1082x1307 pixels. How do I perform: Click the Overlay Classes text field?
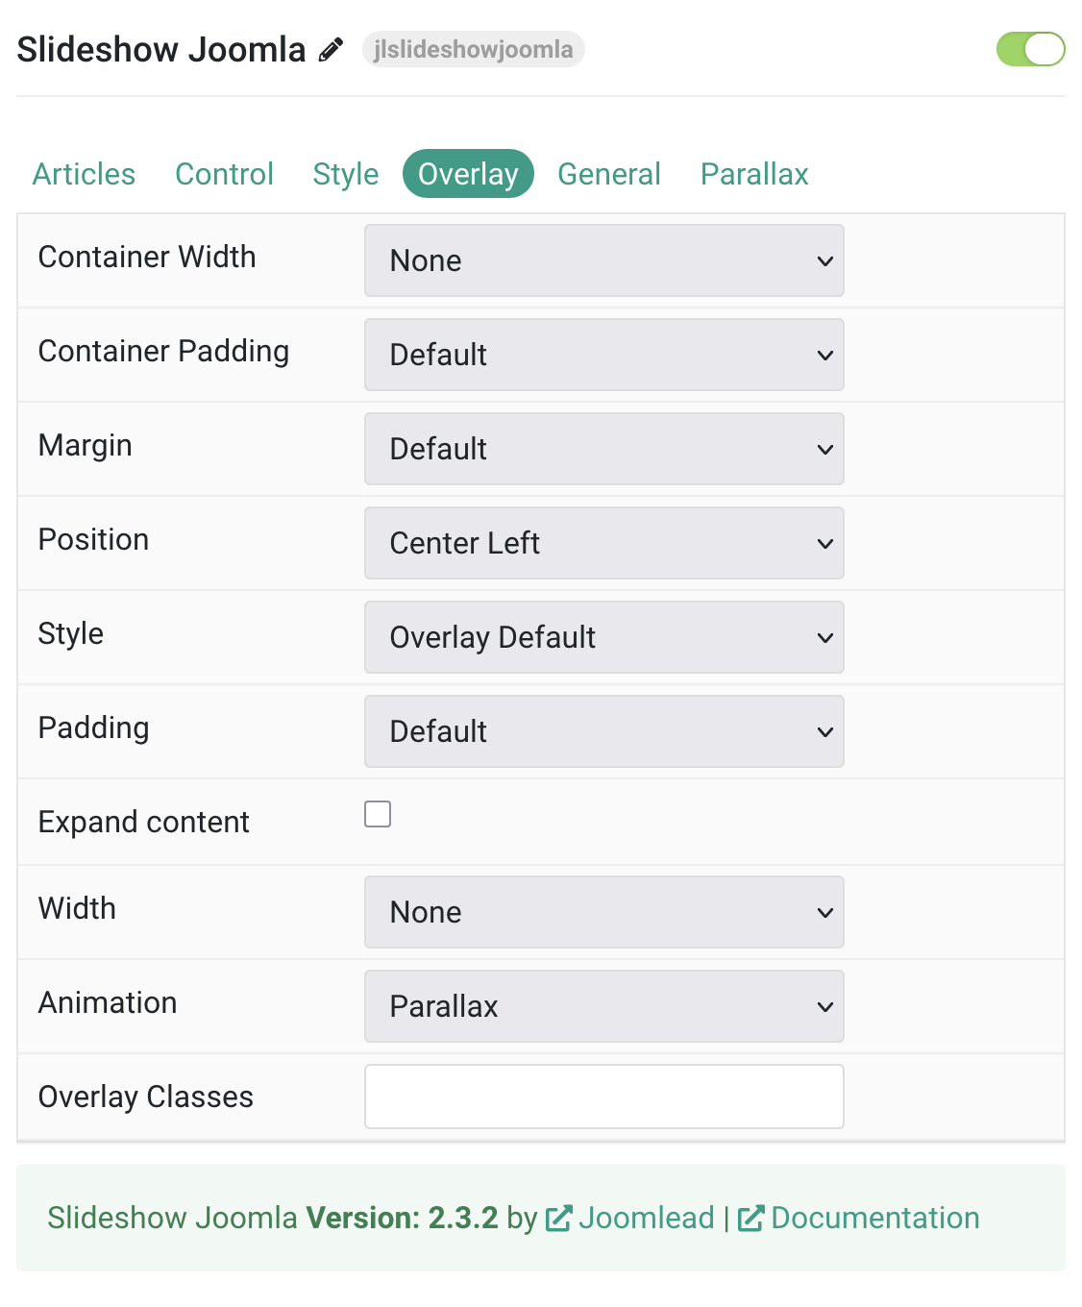click(603, 1097)
